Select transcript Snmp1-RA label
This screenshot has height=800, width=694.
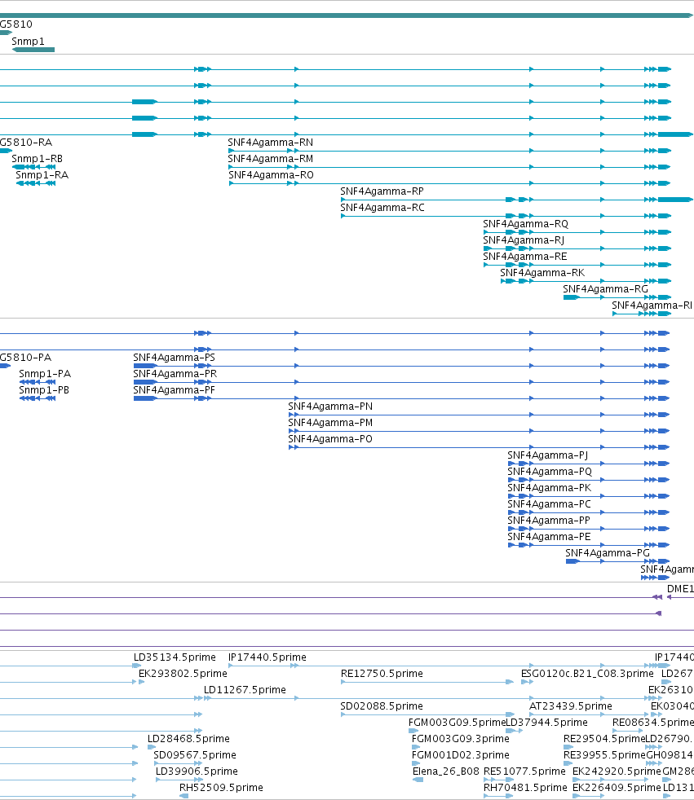point(42,175)
